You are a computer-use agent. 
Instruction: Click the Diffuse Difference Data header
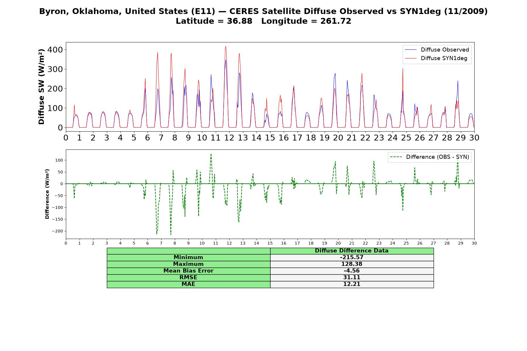(x=352, y=251)
